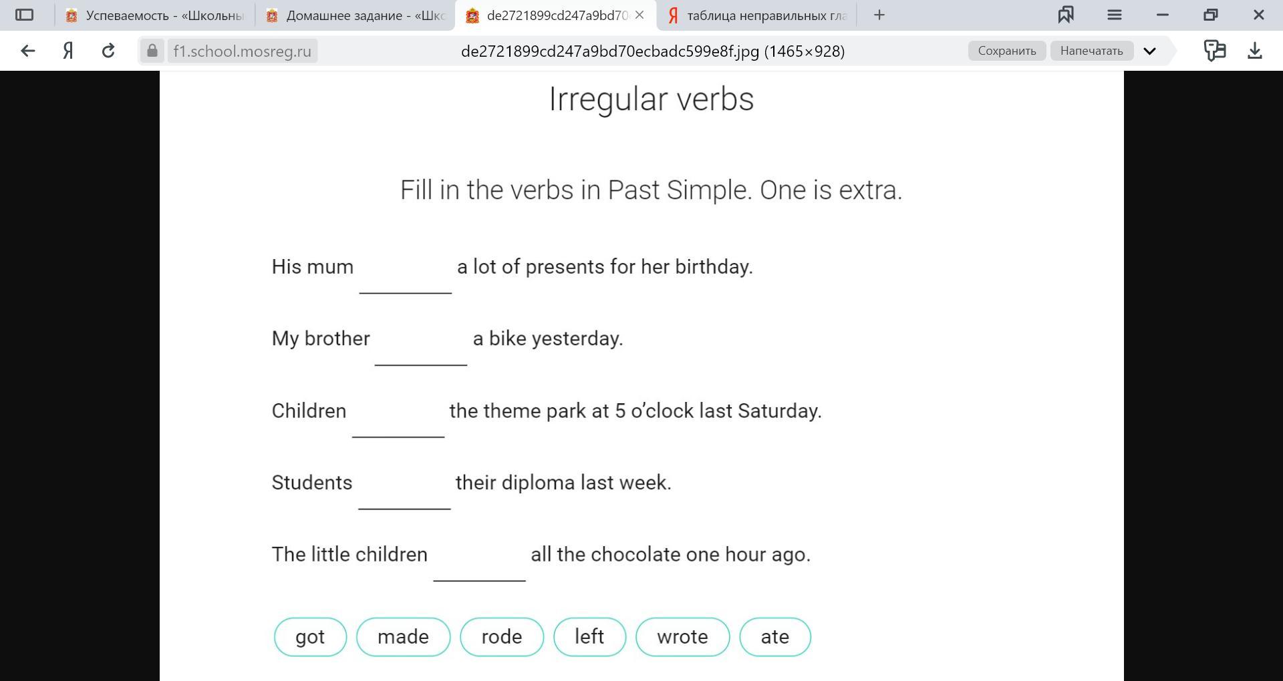Click the padlock site security icon
This screenshot has height=681, width=1283.
point(152,51)
